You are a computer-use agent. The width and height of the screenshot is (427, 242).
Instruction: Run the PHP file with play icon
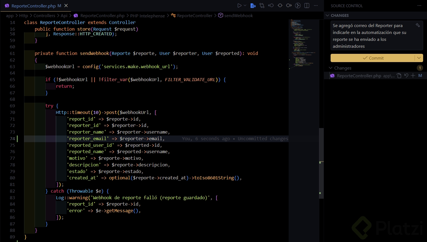pyautogui.click(x=239, y=6)
